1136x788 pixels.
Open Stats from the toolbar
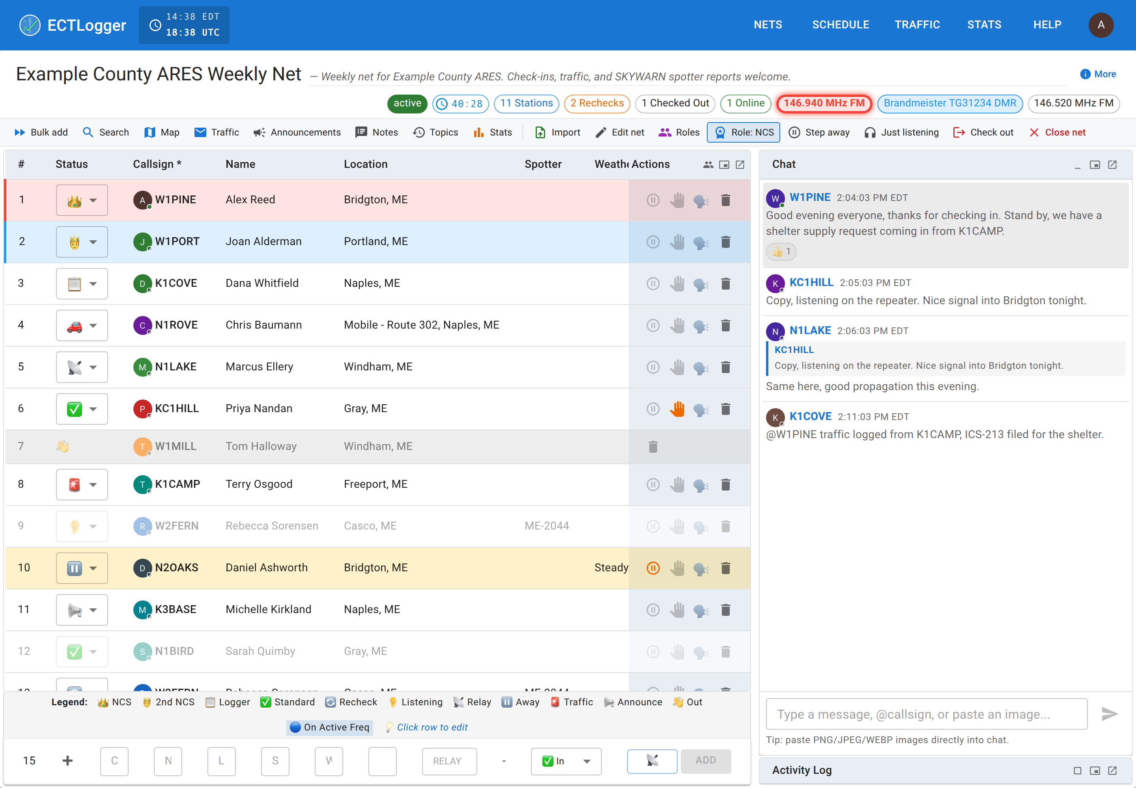(x=492, y=132)
